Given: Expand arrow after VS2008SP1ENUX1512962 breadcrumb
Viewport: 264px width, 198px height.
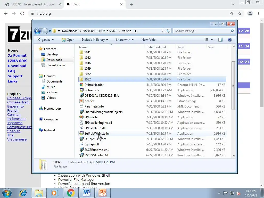Looking at the screenshot, I should [119, 31].
